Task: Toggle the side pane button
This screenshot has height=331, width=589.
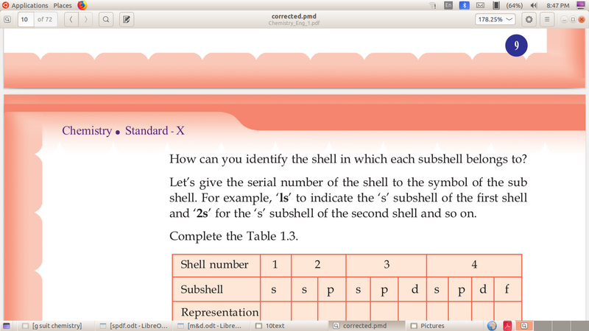Action: pos(8,19)
